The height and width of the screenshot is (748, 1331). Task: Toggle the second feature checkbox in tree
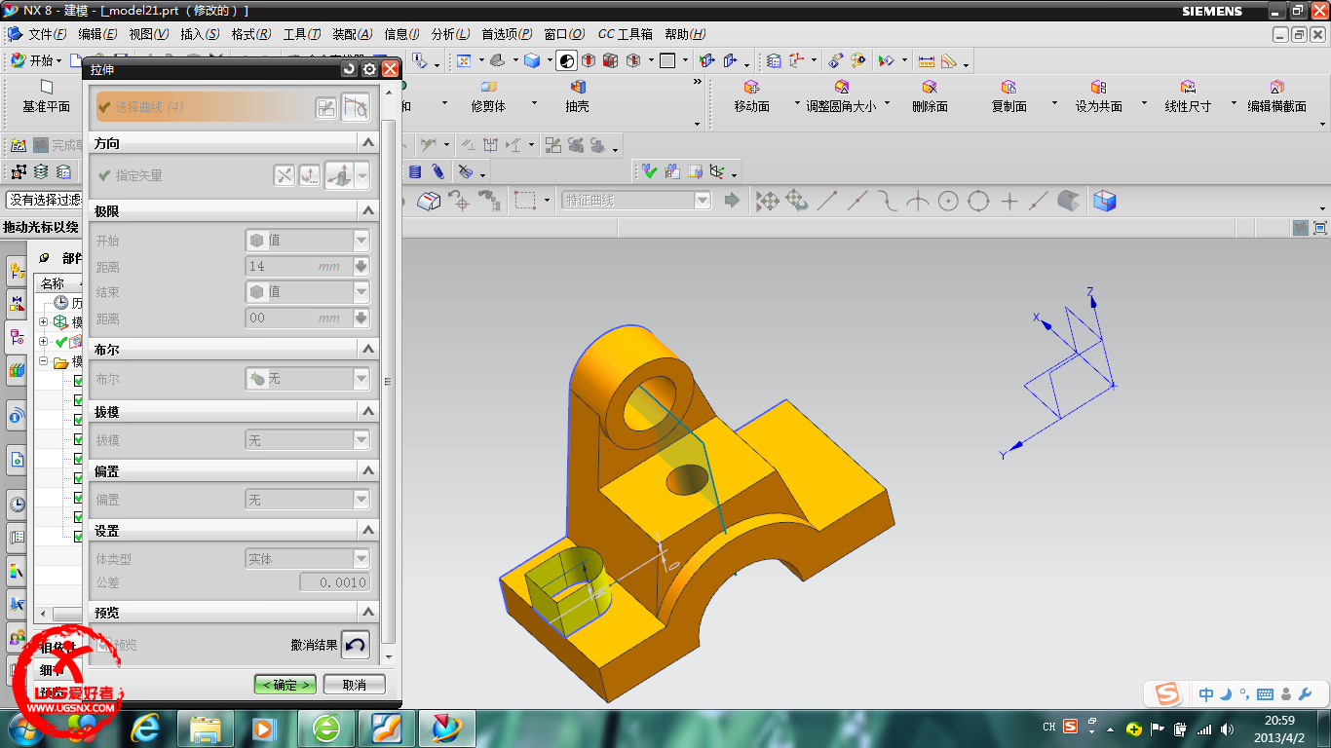pyautogui.click(x=79, y=400)
